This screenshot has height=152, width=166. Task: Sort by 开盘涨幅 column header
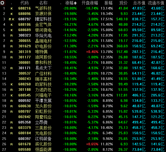point(90,3)
